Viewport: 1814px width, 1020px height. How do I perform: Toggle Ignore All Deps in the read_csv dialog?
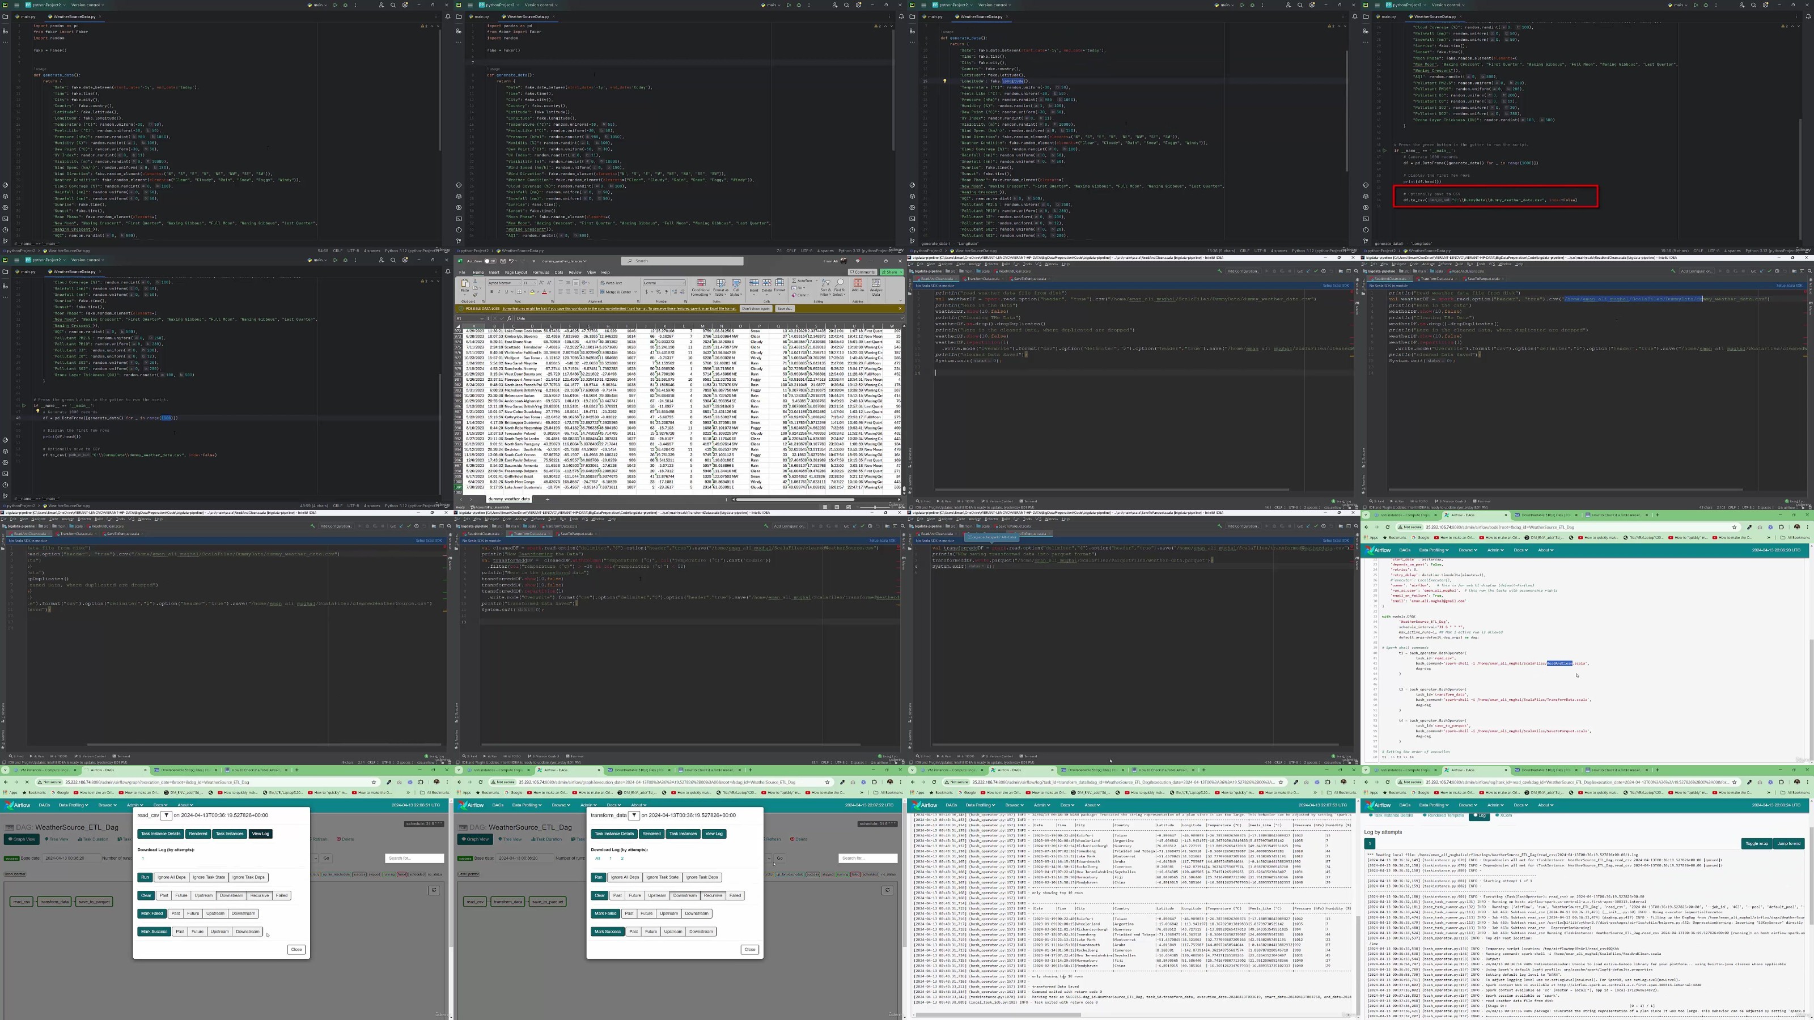click(171, 877)
